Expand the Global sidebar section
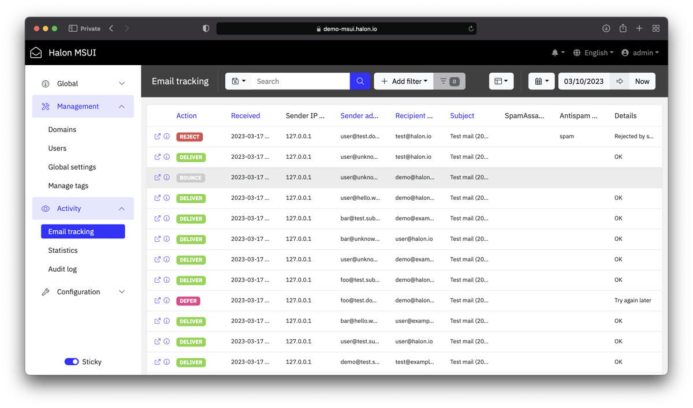 pos(83,84)
